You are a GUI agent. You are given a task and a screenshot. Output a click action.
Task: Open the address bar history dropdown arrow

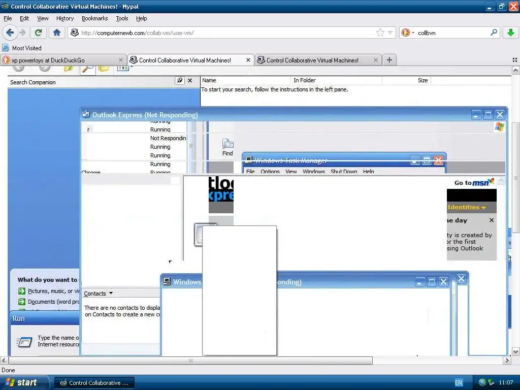tap(391, 32)
